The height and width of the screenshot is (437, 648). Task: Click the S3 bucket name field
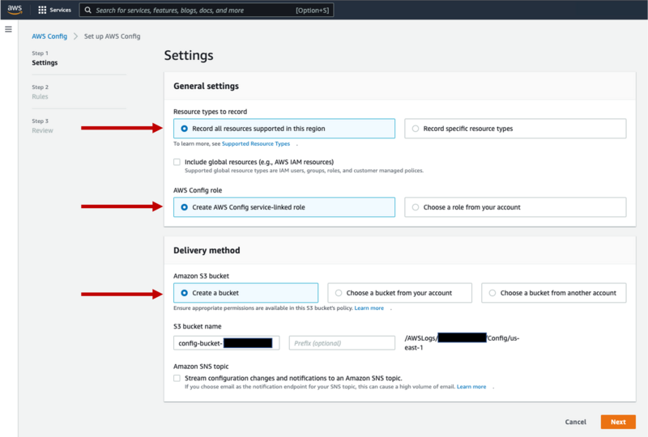point(227,343)
